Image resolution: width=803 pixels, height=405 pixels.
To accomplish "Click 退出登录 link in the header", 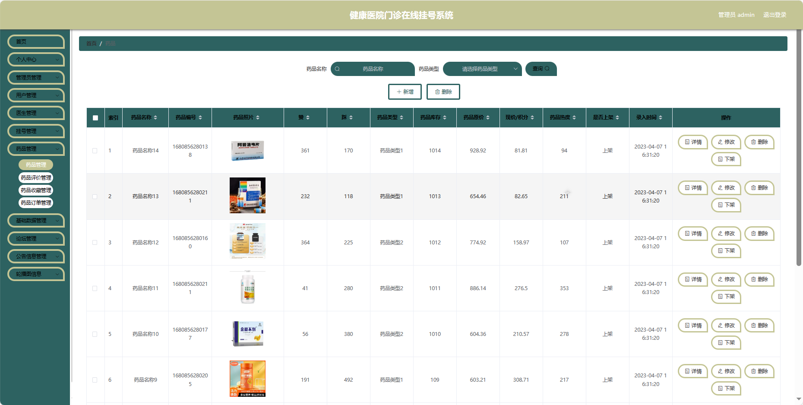I will (x=775, y=15).
